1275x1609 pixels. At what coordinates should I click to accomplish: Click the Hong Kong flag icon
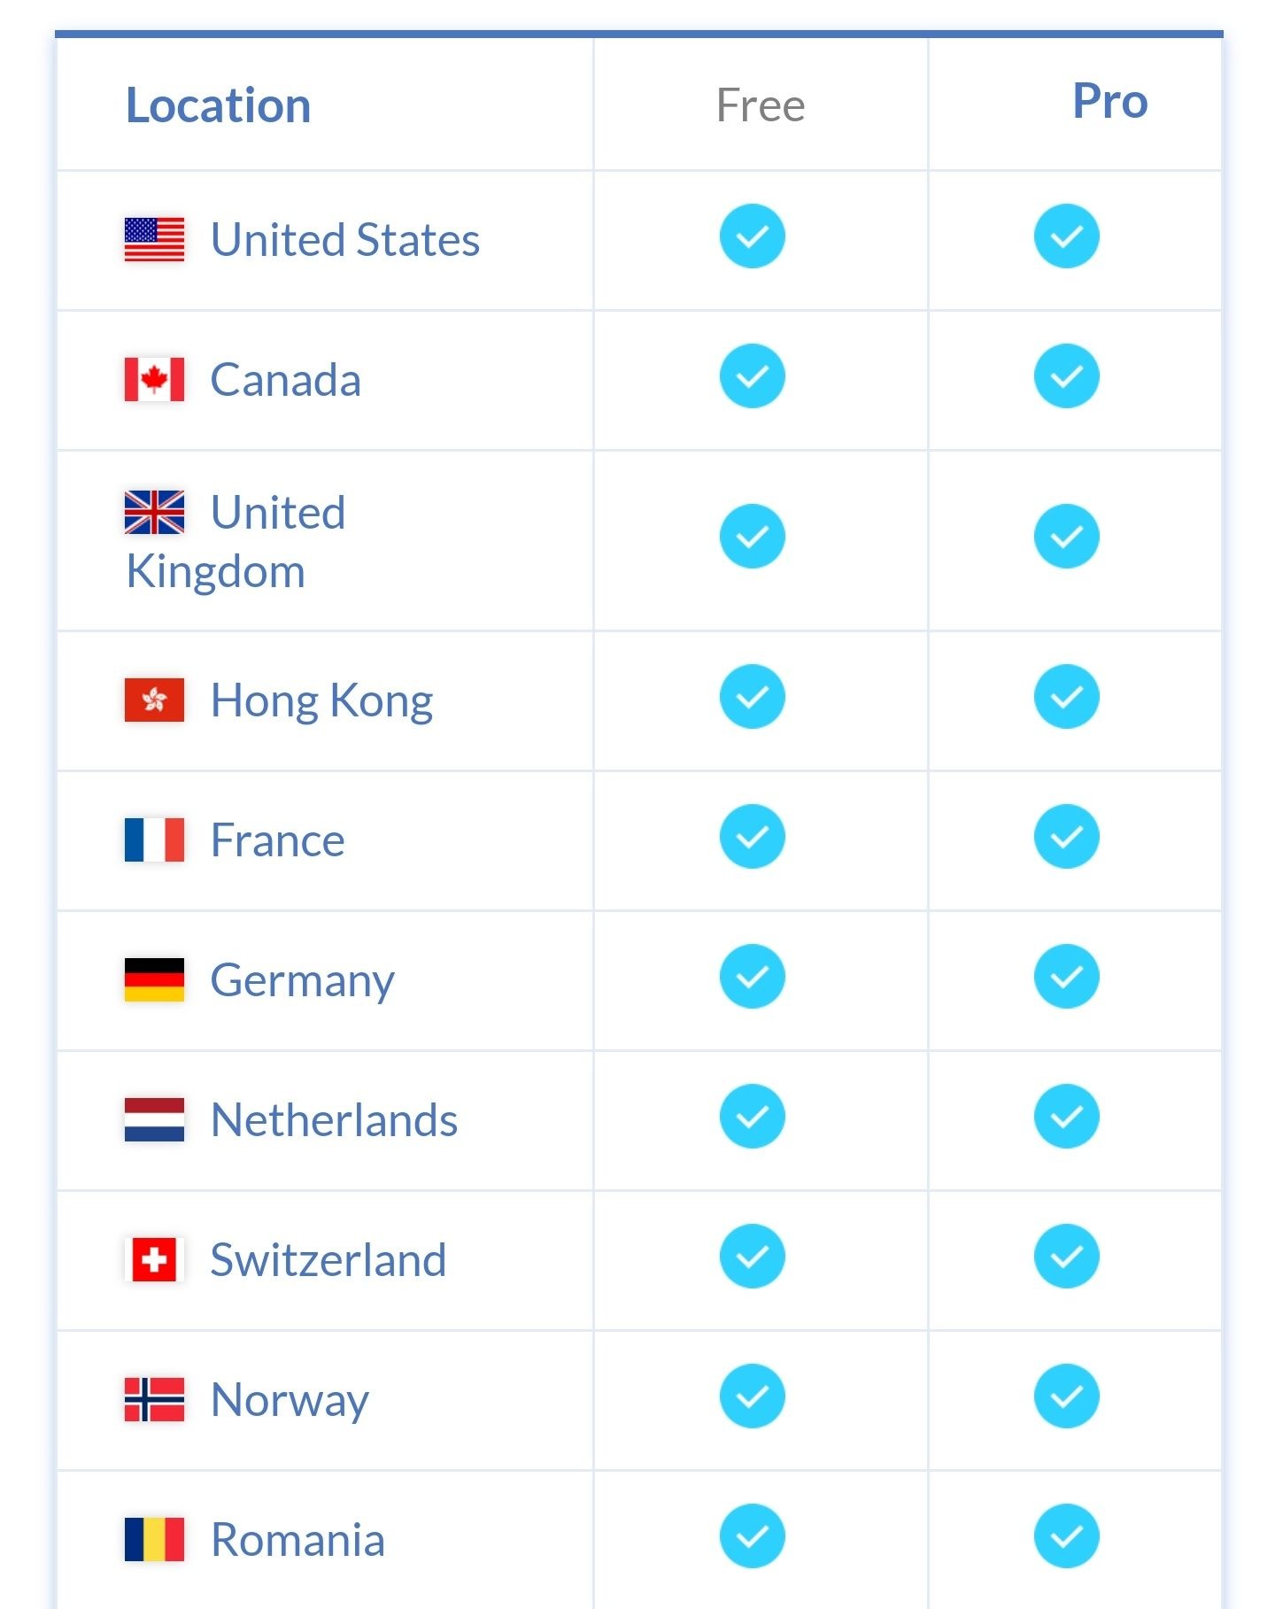pos(154,700)
